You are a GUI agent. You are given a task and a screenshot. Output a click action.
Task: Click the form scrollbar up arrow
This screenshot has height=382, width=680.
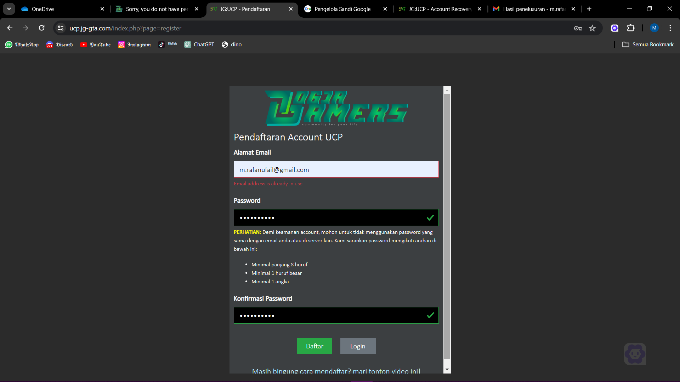click(x=447, y=90)
